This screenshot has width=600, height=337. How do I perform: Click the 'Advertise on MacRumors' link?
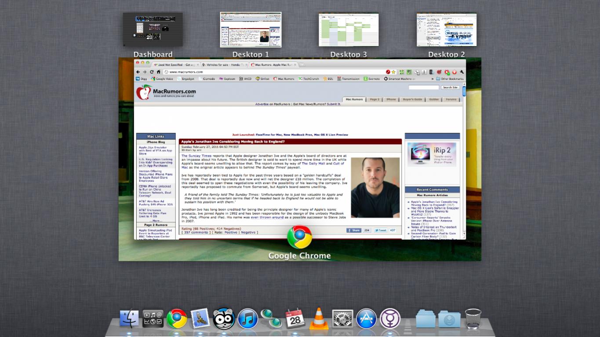point(273,104)
